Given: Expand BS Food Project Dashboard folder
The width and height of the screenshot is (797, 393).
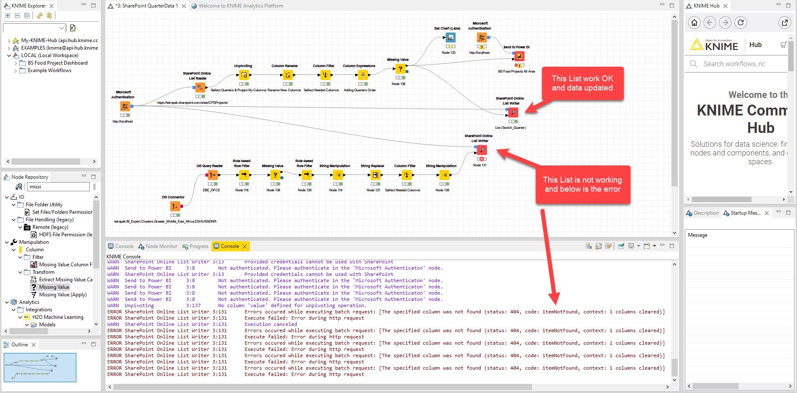Looking at the screenshot, I should click(x=16, y=63).
